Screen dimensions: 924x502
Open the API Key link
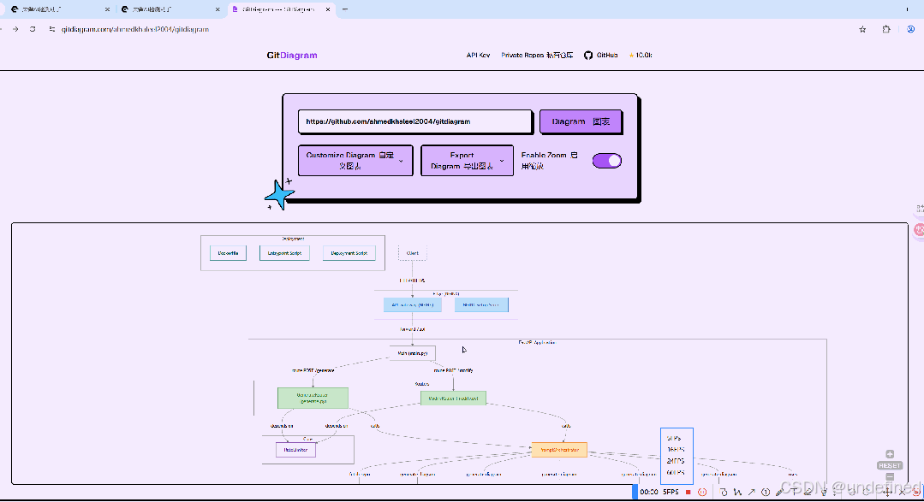point(478,56)
